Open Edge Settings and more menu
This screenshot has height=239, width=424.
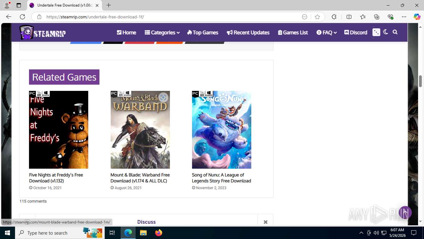(404, 17)
